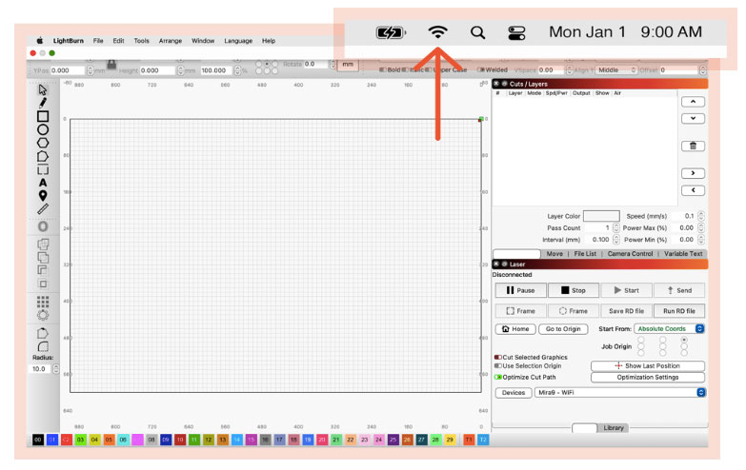Click the Layer Color swatch box

pyautogui.click(x=601, y=216)
